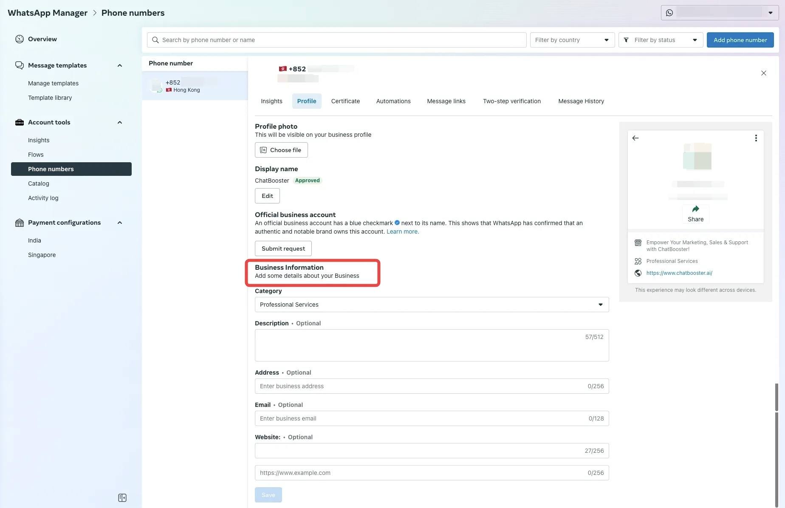Image resolution: width=785 pixels, height=508 pixels.
Task: Focus the phone number search field
Action: tap(336, 40)
